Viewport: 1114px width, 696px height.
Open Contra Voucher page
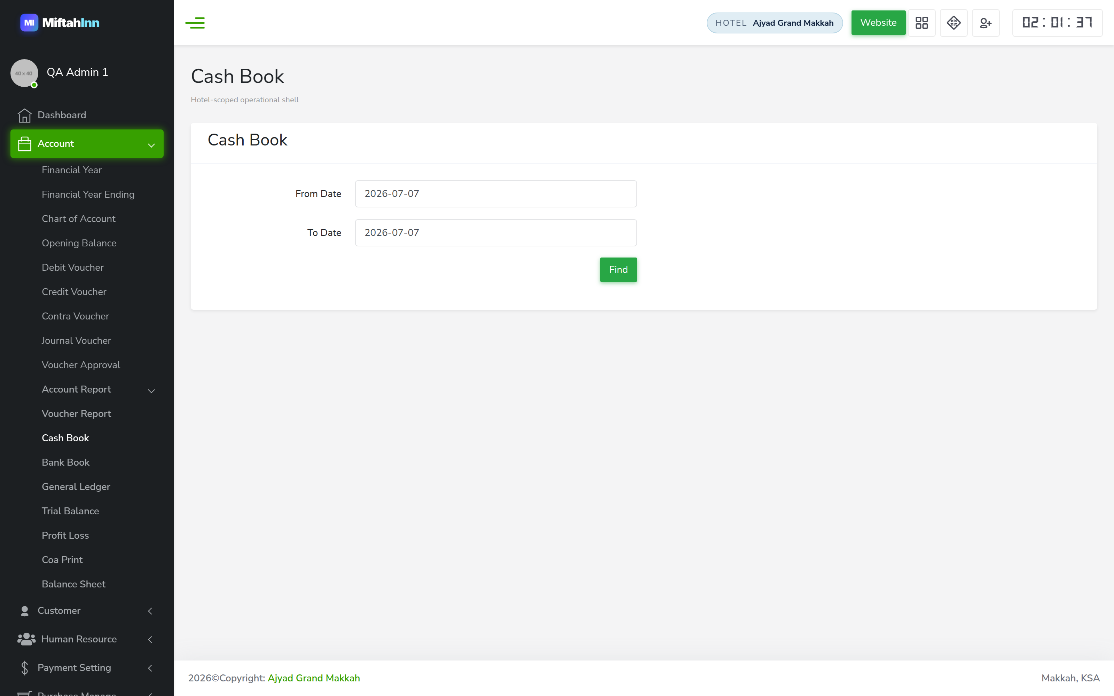76,316
